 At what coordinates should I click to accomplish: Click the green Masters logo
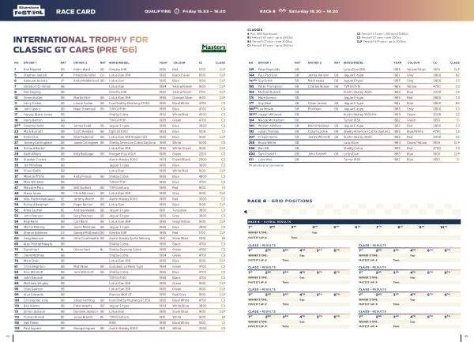(214, 47)
